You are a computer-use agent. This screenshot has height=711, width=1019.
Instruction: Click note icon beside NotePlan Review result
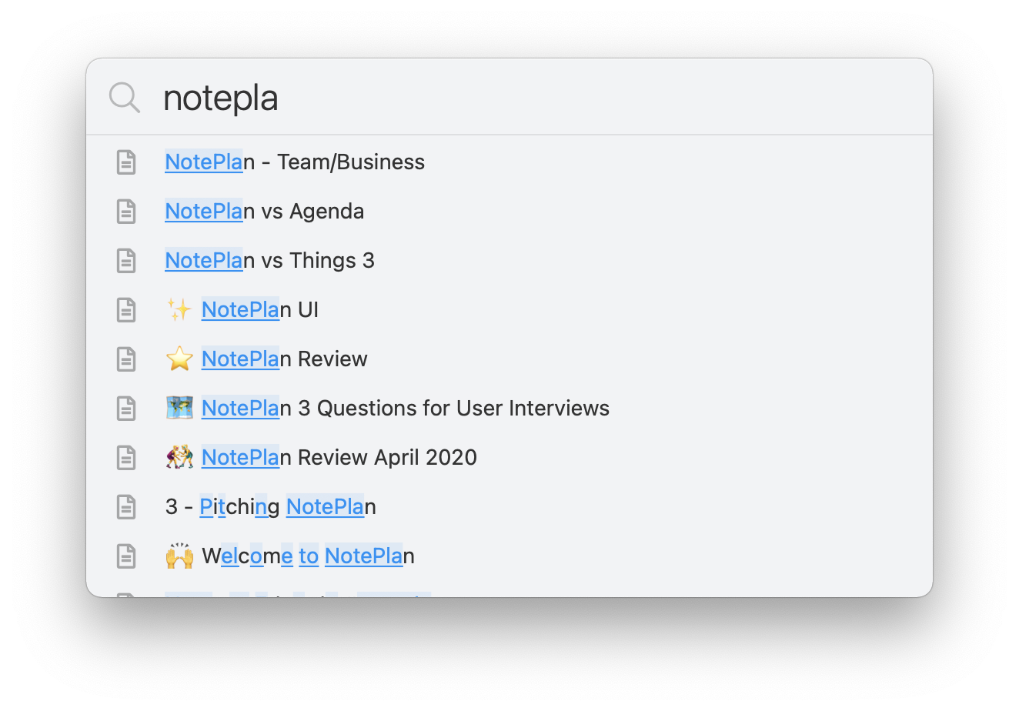click(x=126, y=359)
